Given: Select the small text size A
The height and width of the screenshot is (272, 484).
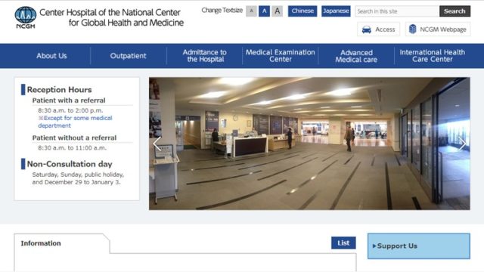Looking at the screenshot, I should point(251,11).
